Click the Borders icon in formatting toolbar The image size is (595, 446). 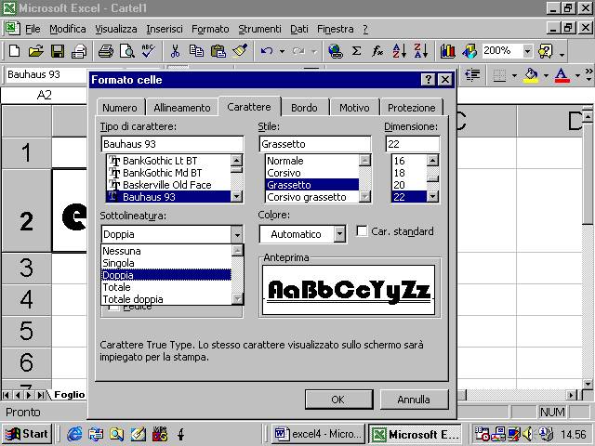click(x=499, y=75)
